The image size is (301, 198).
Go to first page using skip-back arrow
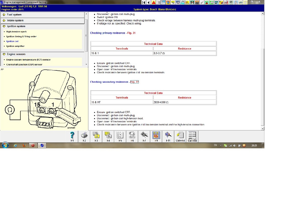(144, 3)
